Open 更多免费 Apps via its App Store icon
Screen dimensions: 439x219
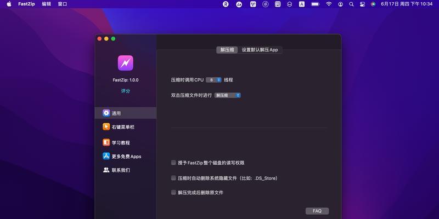(x=106, y=156)
